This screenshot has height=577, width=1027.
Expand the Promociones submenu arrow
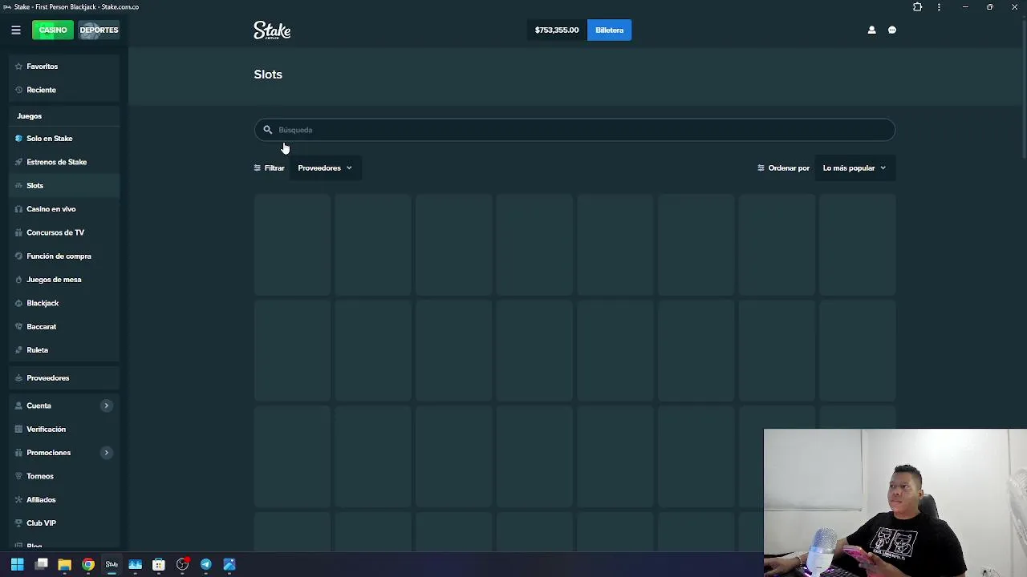click(106, 453)
